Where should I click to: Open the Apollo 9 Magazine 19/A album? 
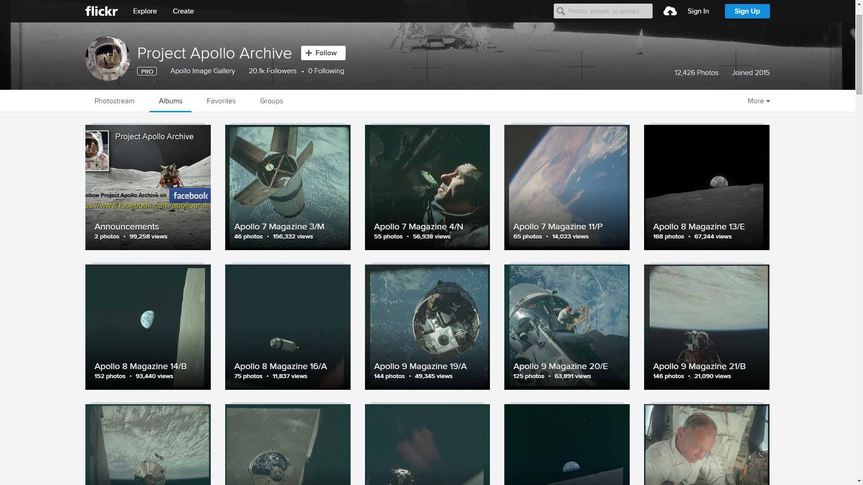[427, 327]
